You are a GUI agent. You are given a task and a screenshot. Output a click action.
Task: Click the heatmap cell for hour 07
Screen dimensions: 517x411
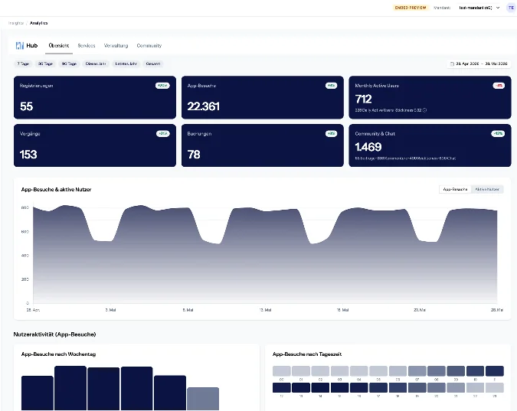click(x=417, y=370)
